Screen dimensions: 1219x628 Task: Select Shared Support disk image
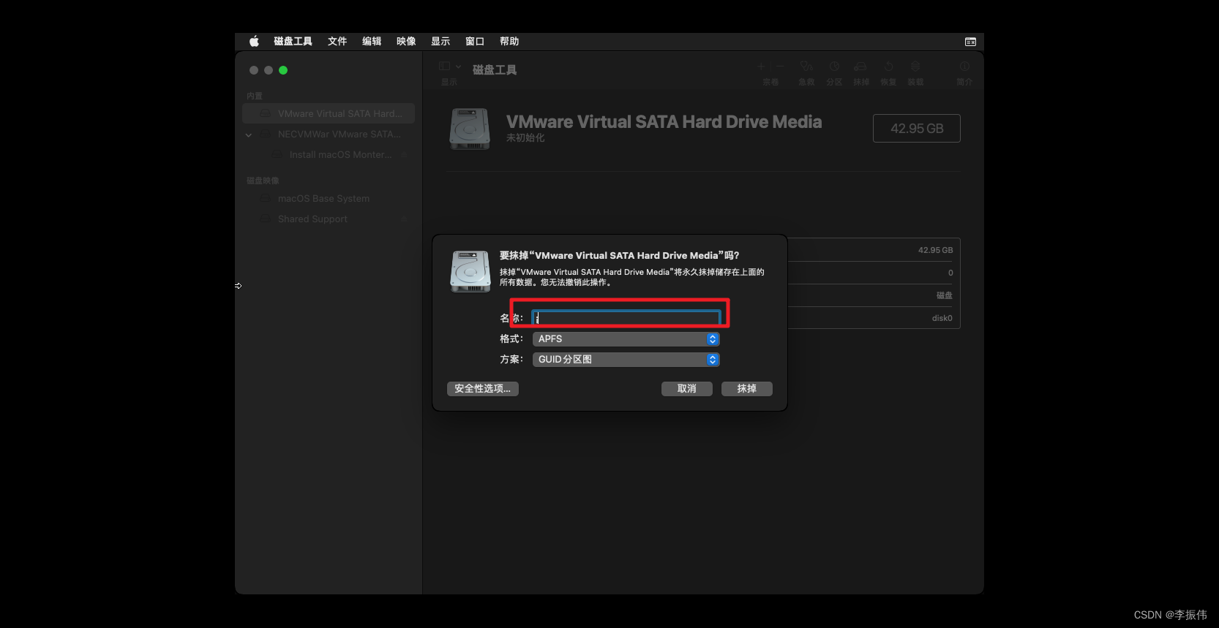(329, 219)
